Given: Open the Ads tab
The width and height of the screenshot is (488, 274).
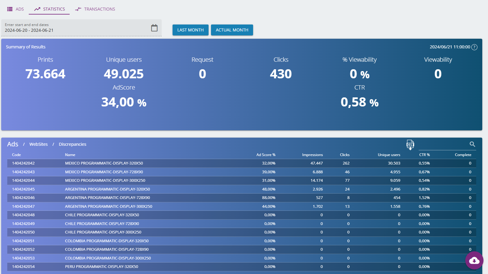Looking at the screenshot, I should pyautogui.click(x=15, y=9).
